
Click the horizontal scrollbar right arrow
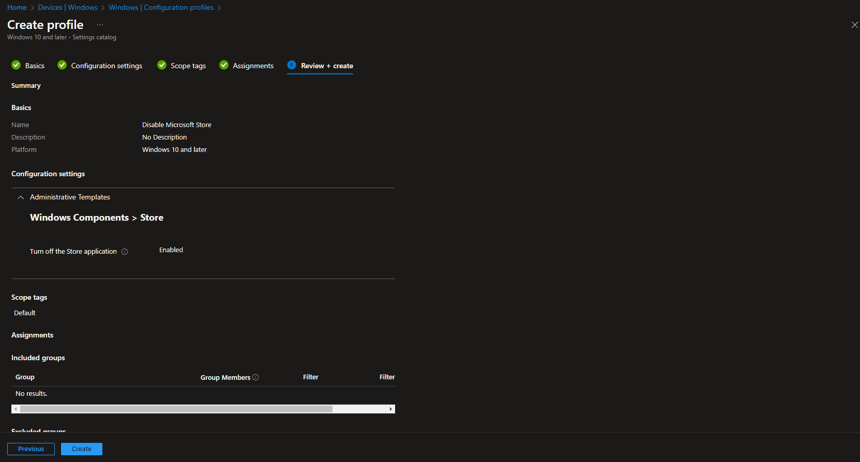pos(391,409)
